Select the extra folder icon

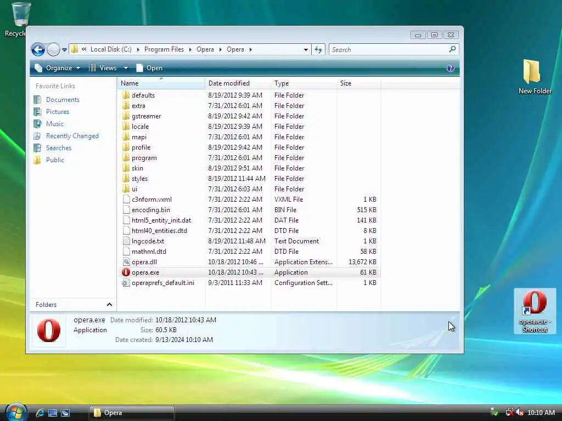(x=126, y=106)
